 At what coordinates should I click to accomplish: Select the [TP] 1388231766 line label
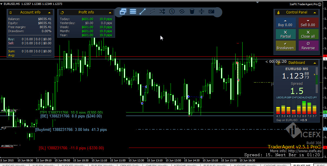(x=71, y=113)
